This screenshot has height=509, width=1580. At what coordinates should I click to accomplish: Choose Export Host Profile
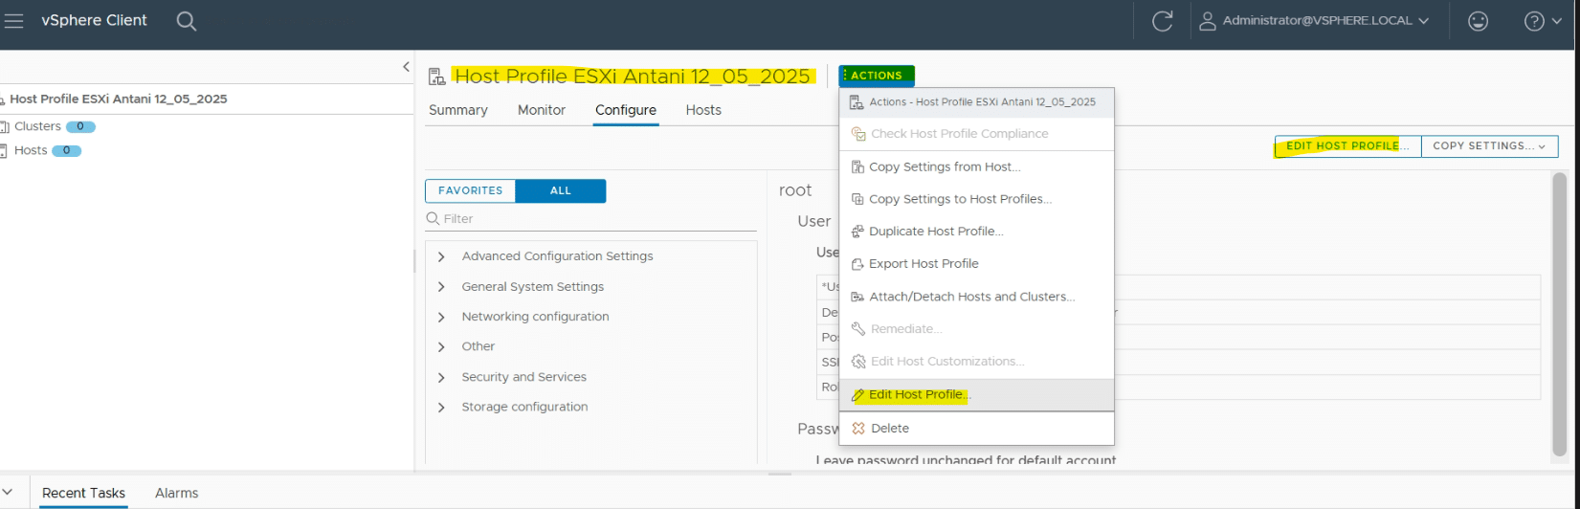[976, 264]
